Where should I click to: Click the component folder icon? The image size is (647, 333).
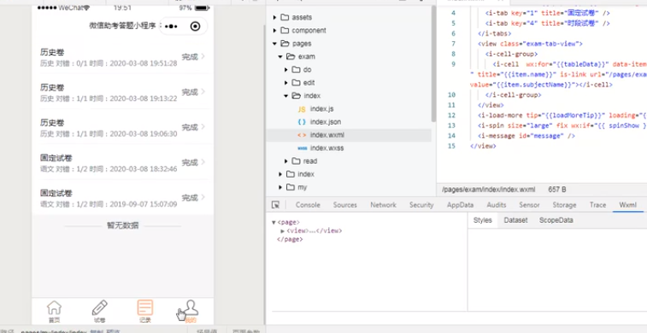pos(285,31)
